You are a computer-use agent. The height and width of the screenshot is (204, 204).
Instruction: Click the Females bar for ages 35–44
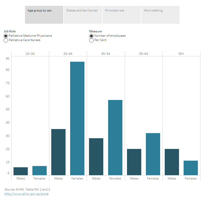[77, 118]
